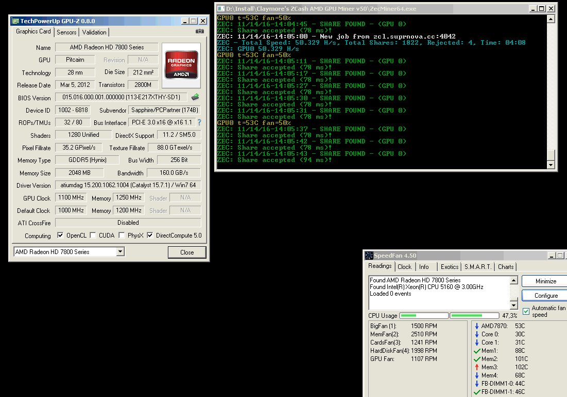Toggle the OpenCL checkbox
This screenshot has height=397, width=567.
[x=60, y=235]
